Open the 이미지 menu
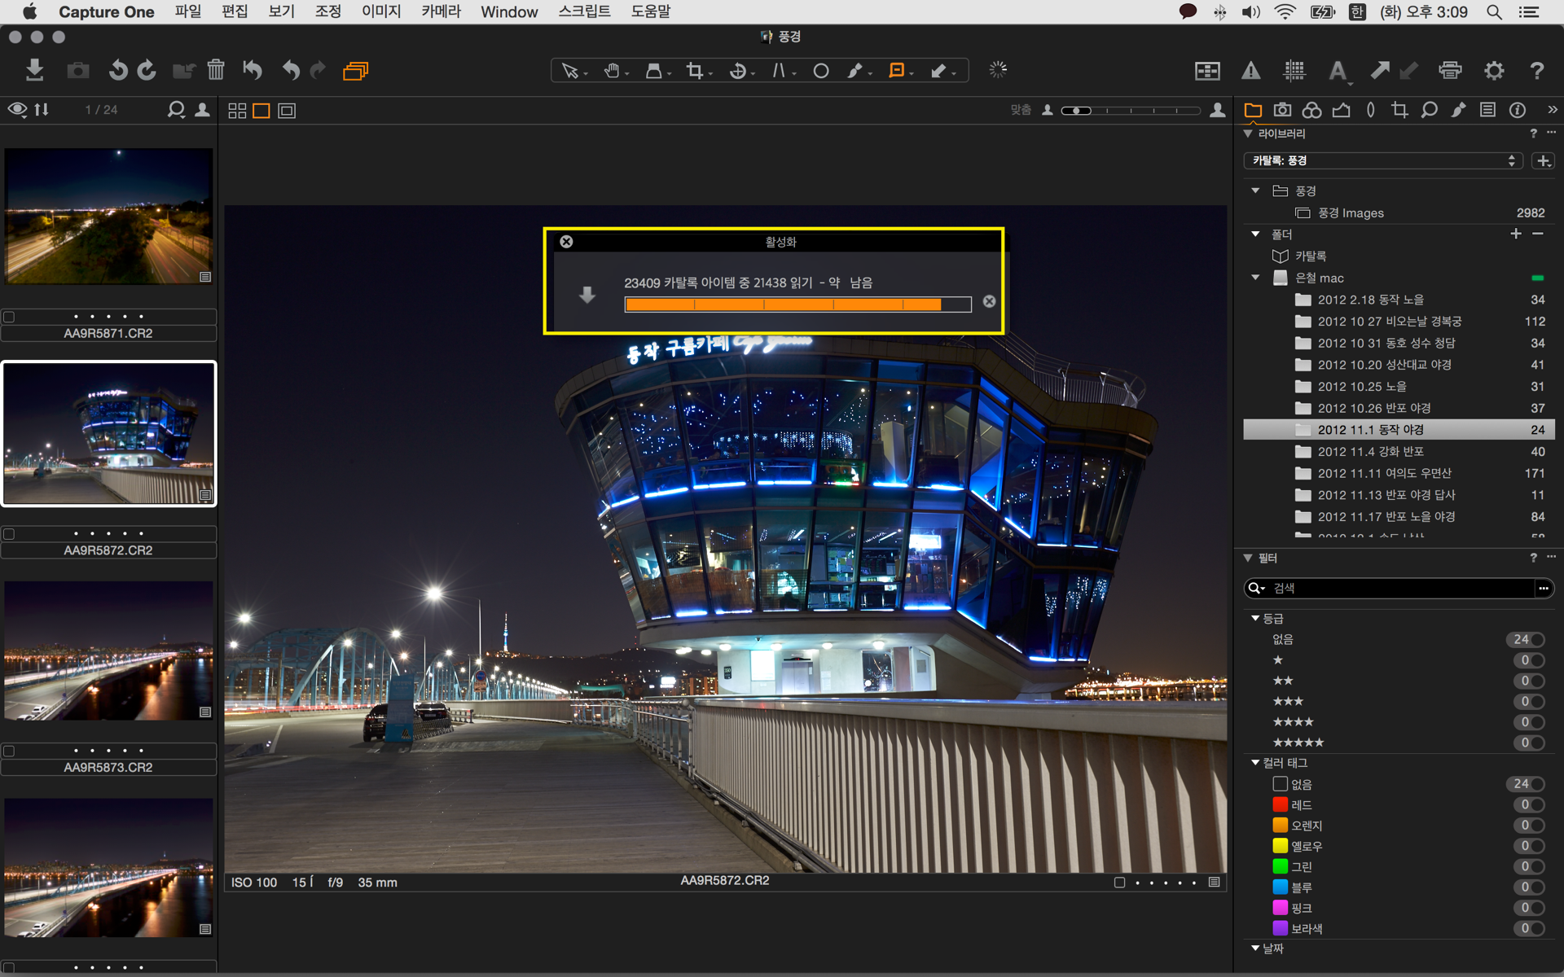Image resolution: width=1564 pixels, height=977 pixels. [380, 11]
